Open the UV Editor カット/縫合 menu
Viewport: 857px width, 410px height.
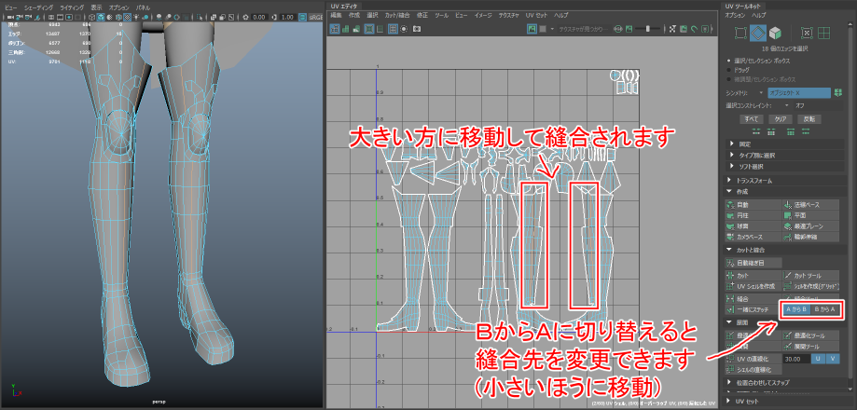(x=397, y=15)
